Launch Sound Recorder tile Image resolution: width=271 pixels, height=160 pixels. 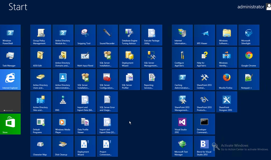pos(107,35)
